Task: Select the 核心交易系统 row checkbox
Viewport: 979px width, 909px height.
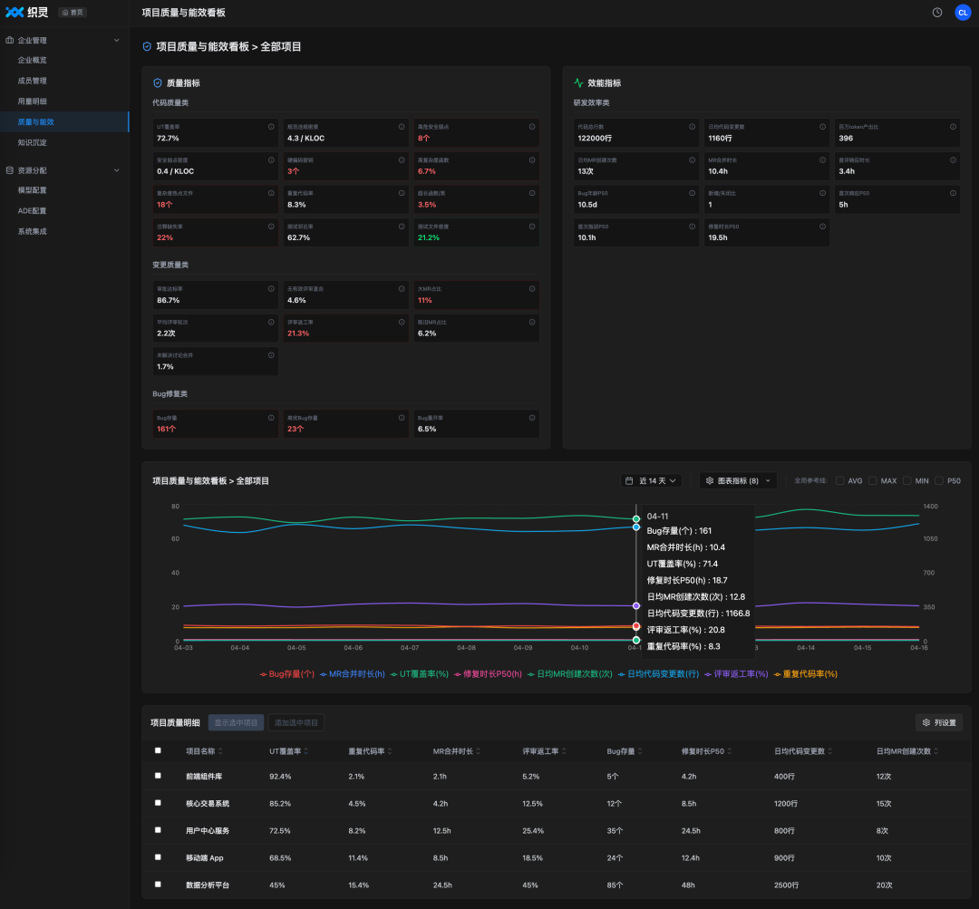Action: [158, 803]
